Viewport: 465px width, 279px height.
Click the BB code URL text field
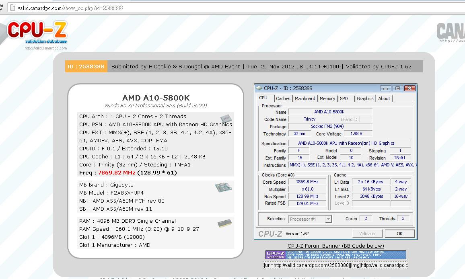(x=335, y=265)
